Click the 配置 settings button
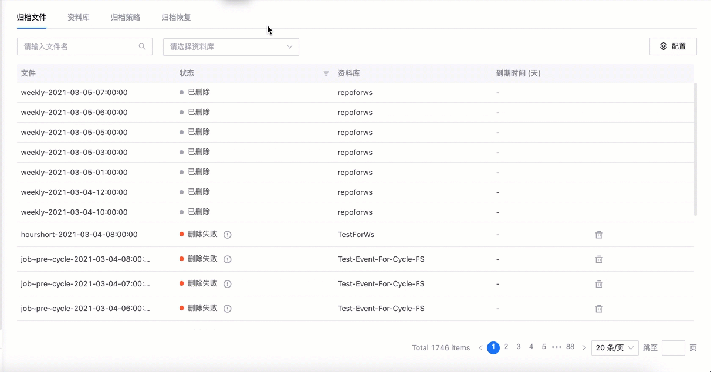The width and height of the screenshot is (711, 372). (673, 46)
